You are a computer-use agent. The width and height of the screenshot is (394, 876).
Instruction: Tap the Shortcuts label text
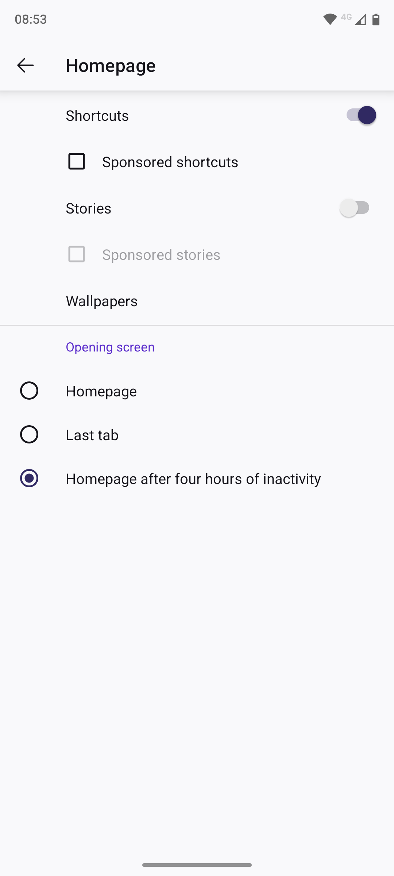[97, 116]
